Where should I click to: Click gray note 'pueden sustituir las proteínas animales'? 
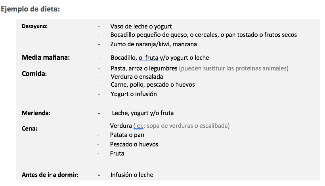tap(233, 68)
